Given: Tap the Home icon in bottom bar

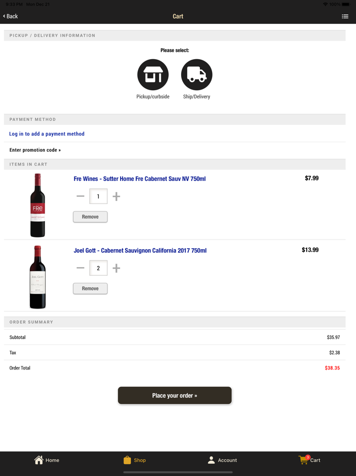Looking at the screenshot, I should (x=38, y=460).
